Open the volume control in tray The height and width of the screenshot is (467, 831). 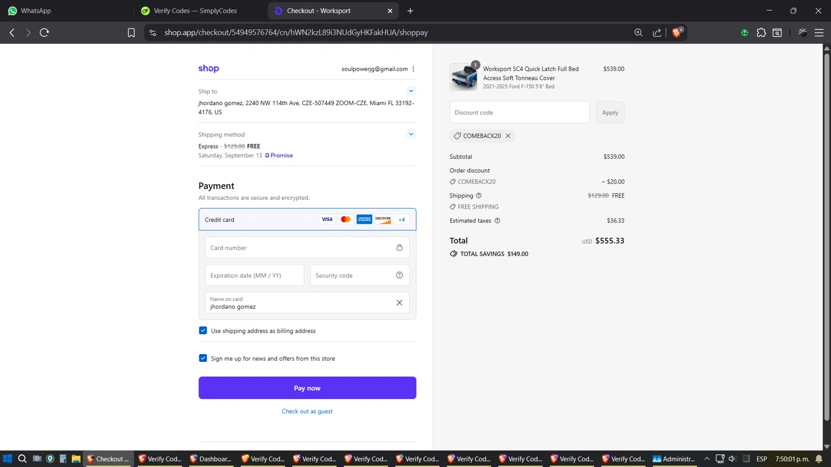point(732,459)
